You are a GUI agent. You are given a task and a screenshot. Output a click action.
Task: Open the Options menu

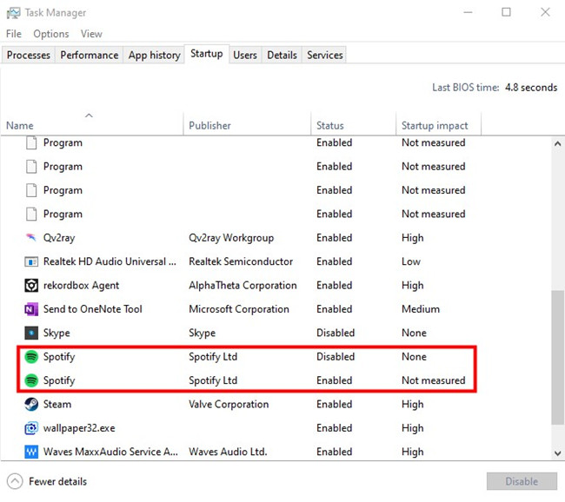pyautogui.click(x=50, y=34)
